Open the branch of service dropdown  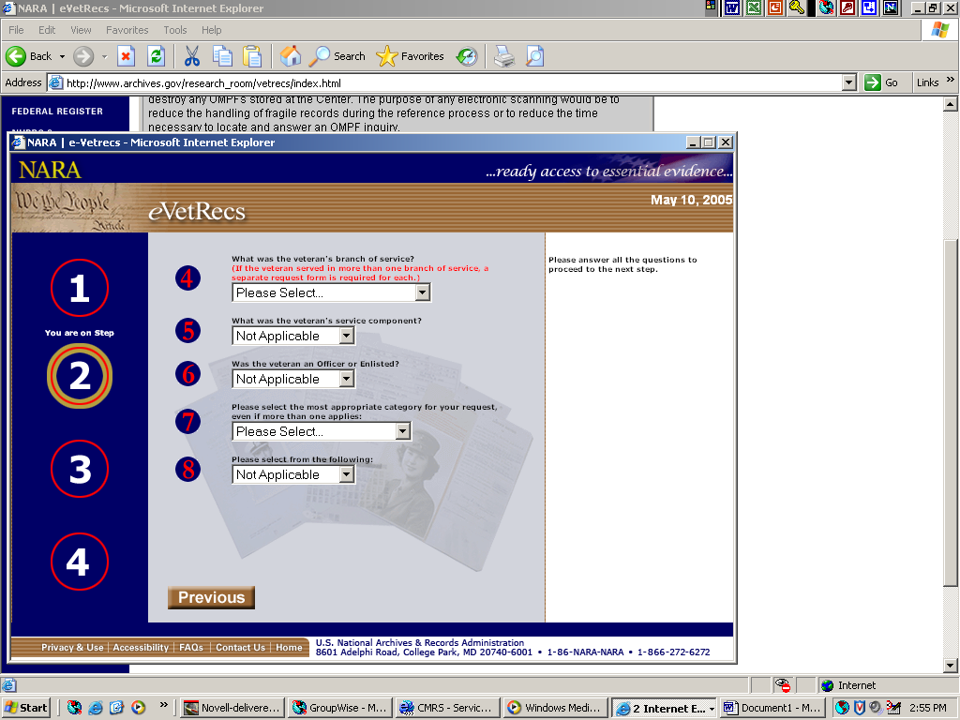(x=331, y=292)
